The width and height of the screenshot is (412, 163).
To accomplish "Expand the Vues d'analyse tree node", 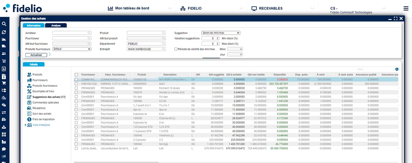I will (x=25, y=125).
